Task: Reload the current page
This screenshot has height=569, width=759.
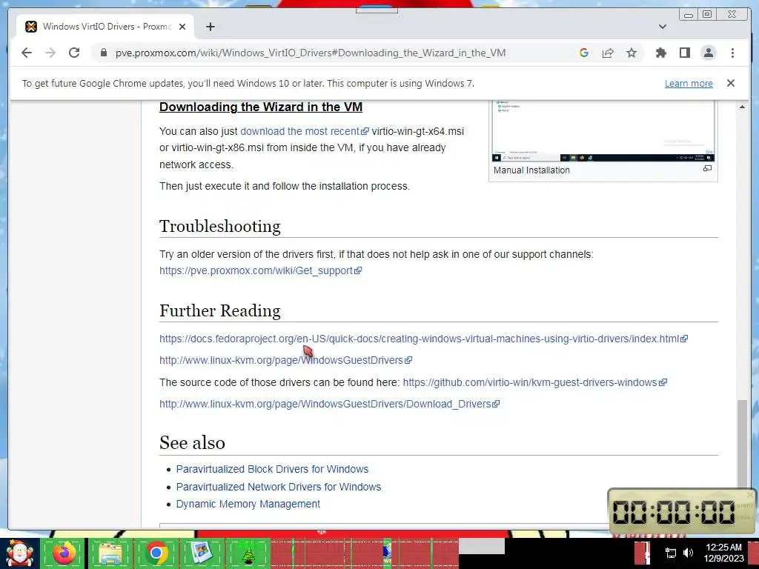Action: click(x=74, y=53)
